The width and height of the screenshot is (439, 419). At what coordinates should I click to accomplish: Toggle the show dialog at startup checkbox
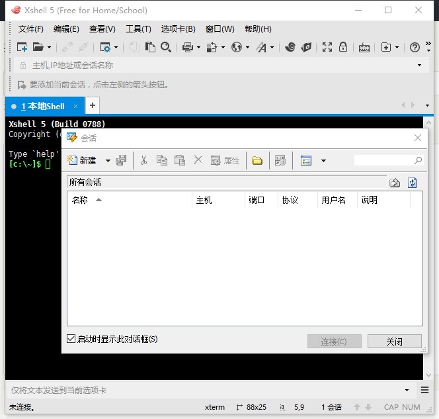point(71,338)
